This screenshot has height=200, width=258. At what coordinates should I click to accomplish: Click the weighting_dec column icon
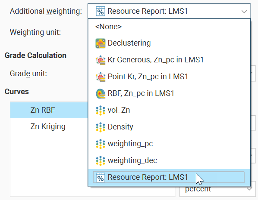pyautogui.click(x=101, y=160)
